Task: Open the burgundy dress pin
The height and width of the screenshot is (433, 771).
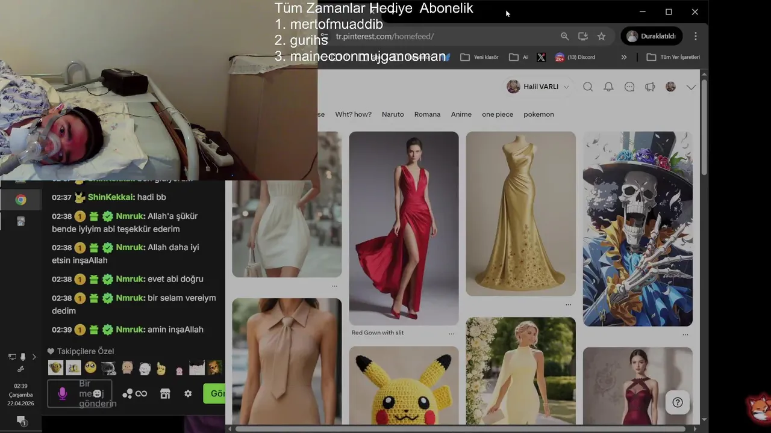Action: [637, 386]
